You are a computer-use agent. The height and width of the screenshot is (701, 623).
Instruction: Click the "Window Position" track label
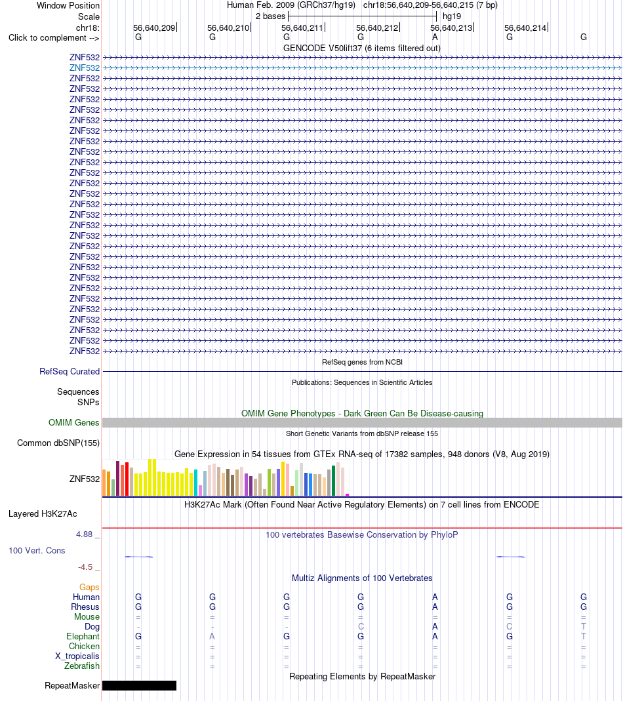(x=68, y=6)
